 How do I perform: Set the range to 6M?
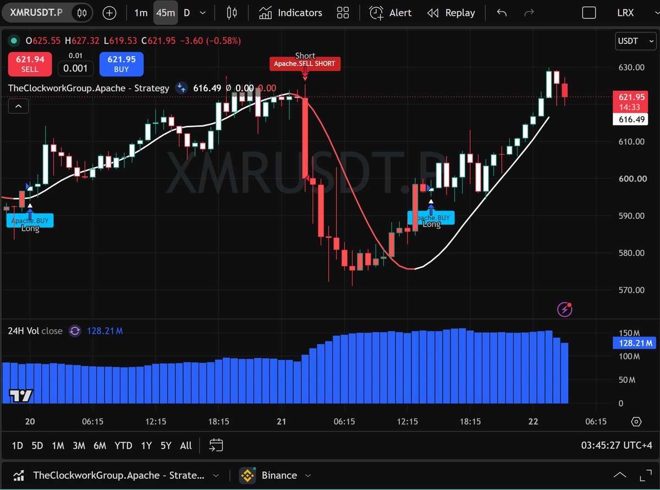[100, 445]
